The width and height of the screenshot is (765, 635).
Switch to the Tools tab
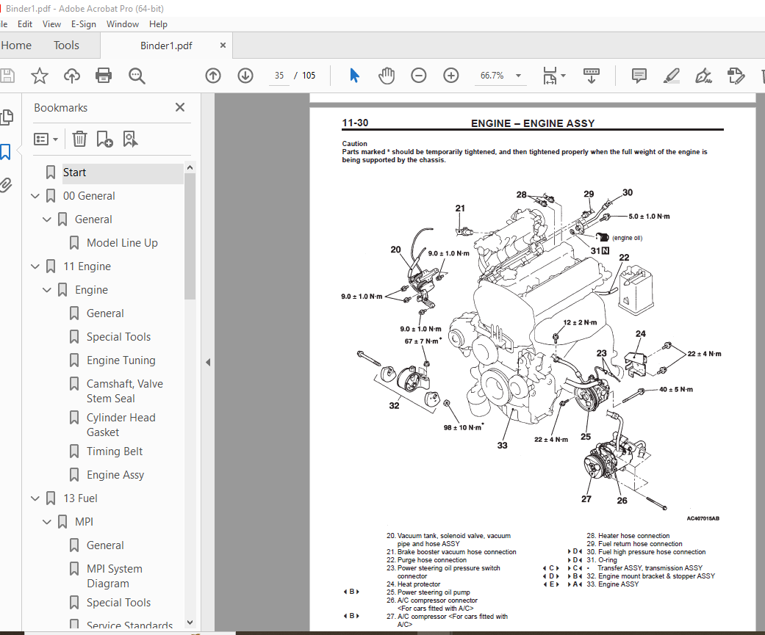tap(66, 46)
